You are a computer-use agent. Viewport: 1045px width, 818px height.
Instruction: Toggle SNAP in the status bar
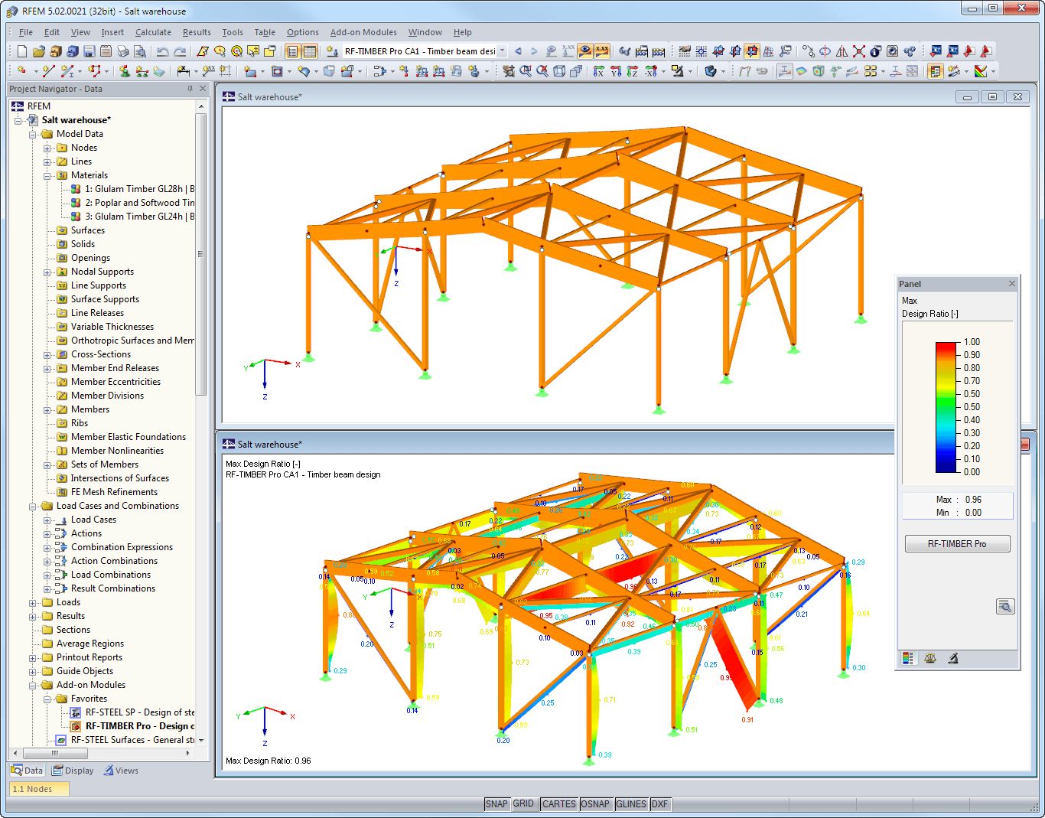point(496,803)
